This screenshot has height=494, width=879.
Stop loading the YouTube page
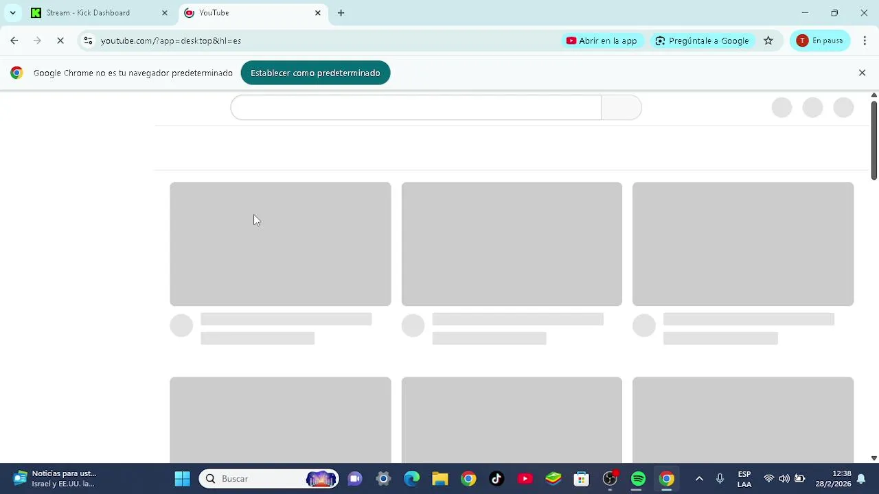[60, 40]
